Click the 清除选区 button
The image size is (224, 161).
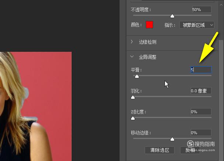[x=159, y=150]
